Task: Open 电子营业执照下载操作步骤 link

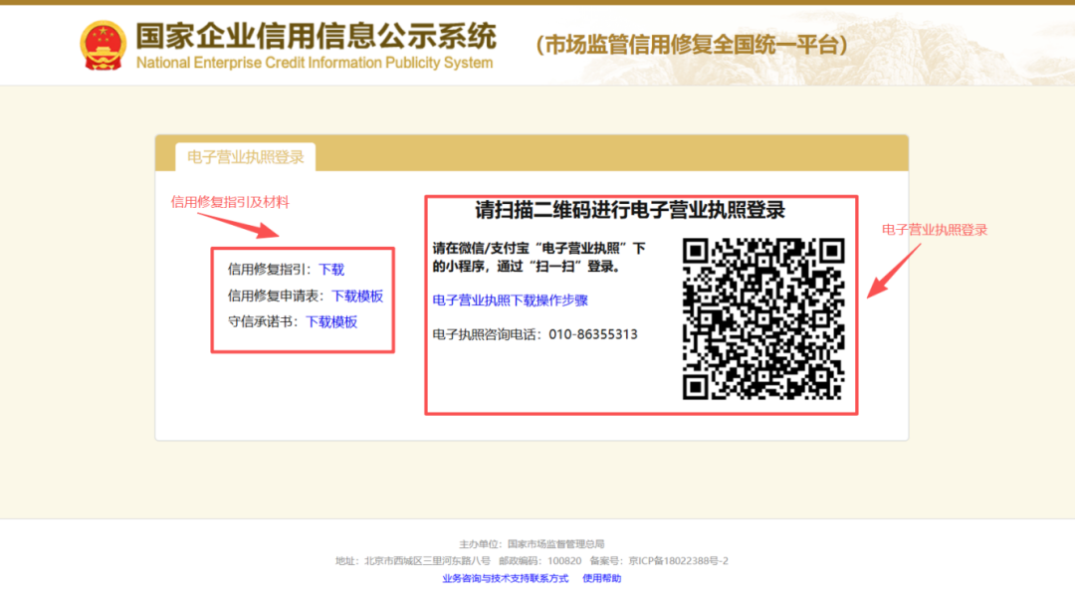Action: [x=510, y=300]
